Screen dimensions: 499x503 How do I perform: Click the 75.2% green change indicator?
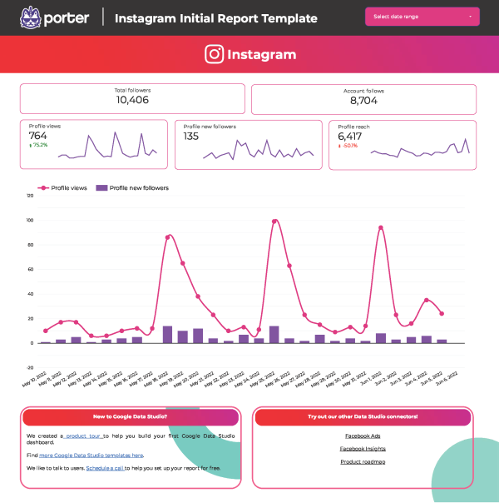[x=38, y=145]
